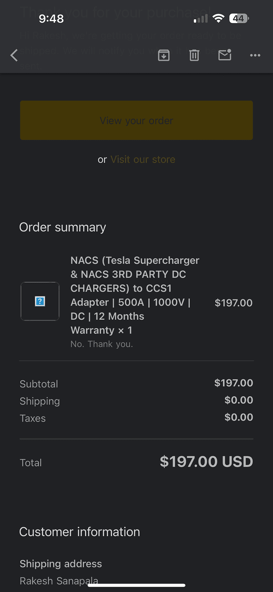
Task: Tap the Order summary heading
Action: tap(63, 227)
